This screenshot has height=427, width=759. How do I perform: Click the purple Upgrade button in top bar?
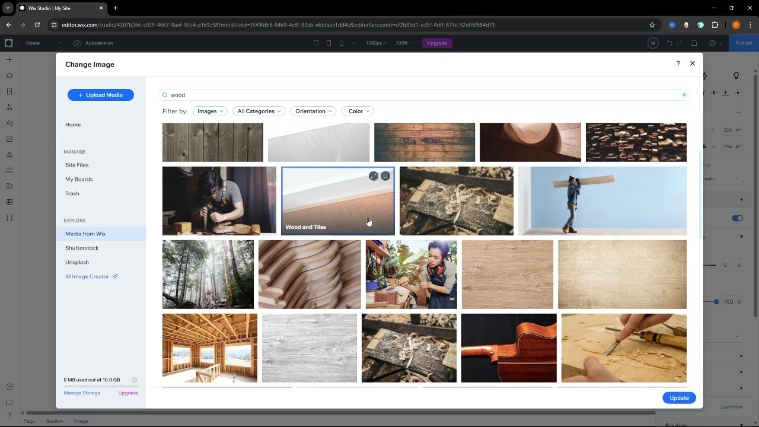(x=437, y=43)
